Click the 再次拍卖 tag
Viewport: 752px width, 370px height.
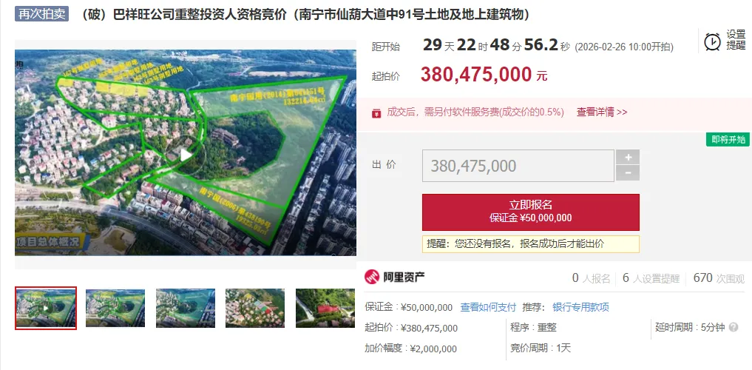click(x=41, y=14)
